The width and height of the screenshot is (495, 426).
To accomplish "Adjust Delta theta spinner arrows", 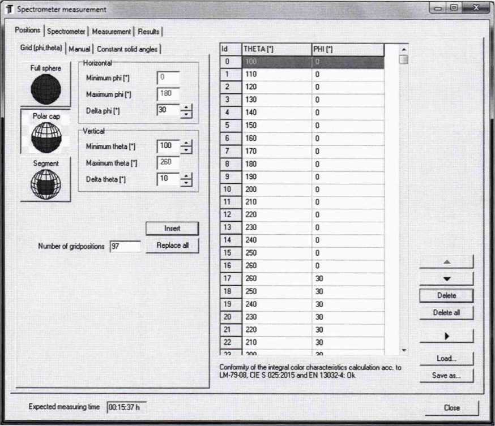I will (x=186, y=180).
